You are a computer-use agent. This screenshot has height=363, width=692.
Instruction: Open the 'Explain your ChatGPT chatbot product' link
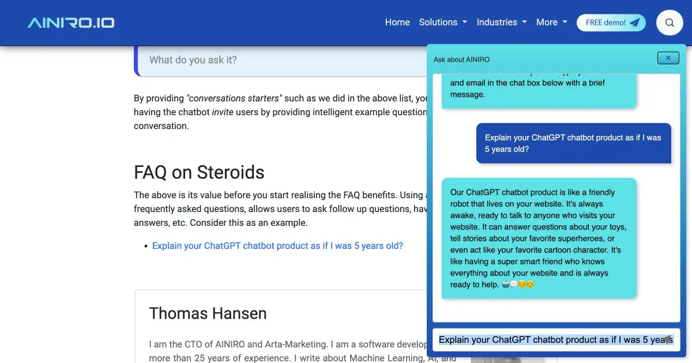(x=277, y=245)
